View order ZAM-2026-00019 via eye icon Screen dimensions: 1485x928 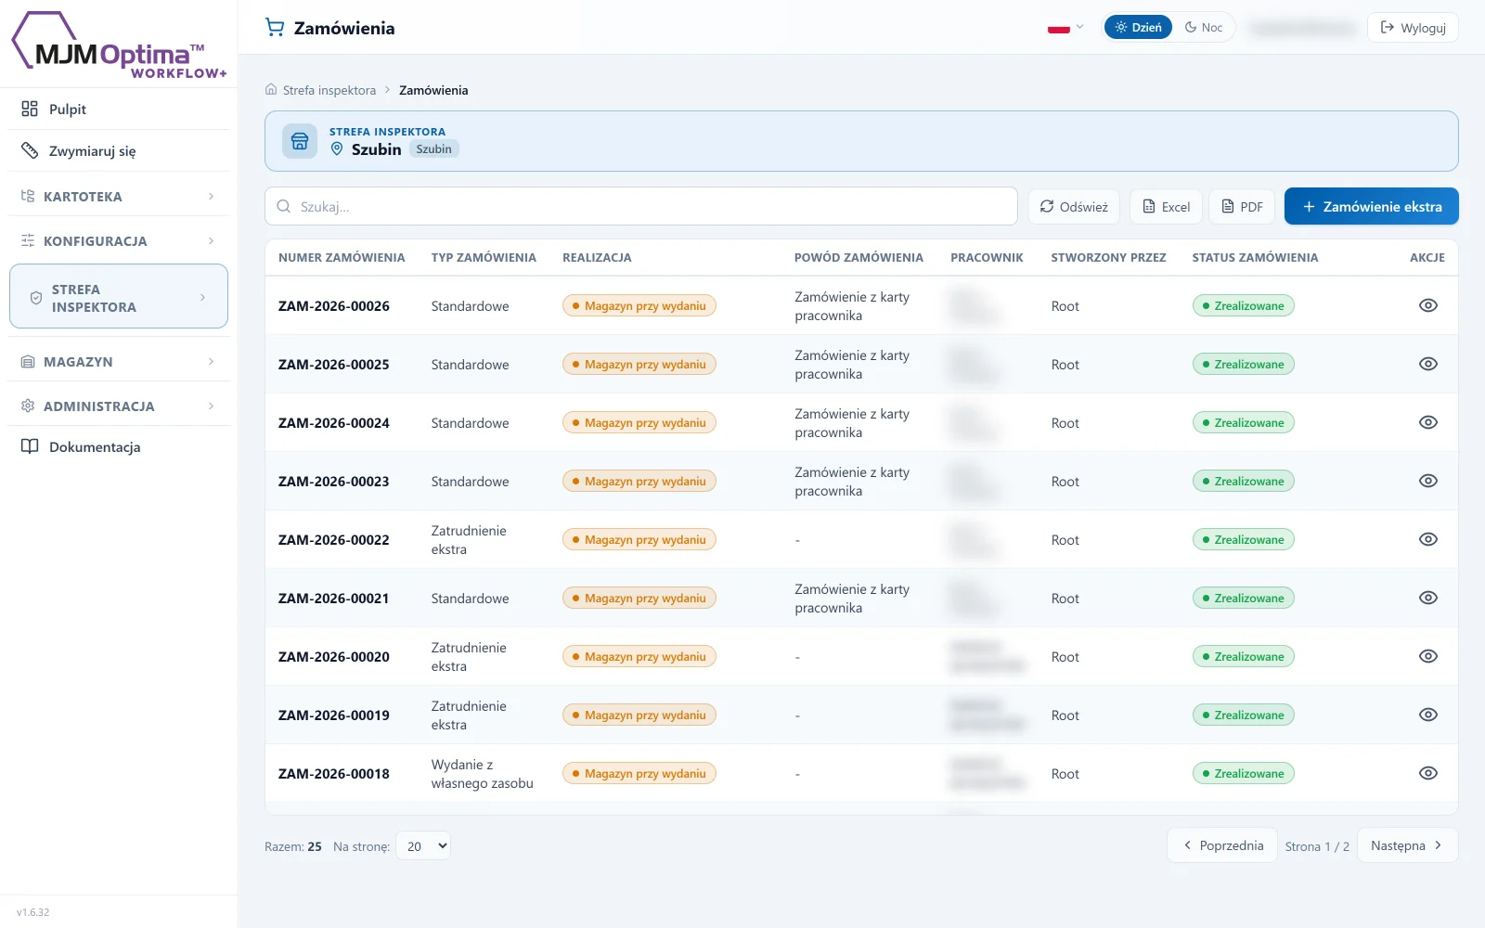click(x=1428, y=715)
